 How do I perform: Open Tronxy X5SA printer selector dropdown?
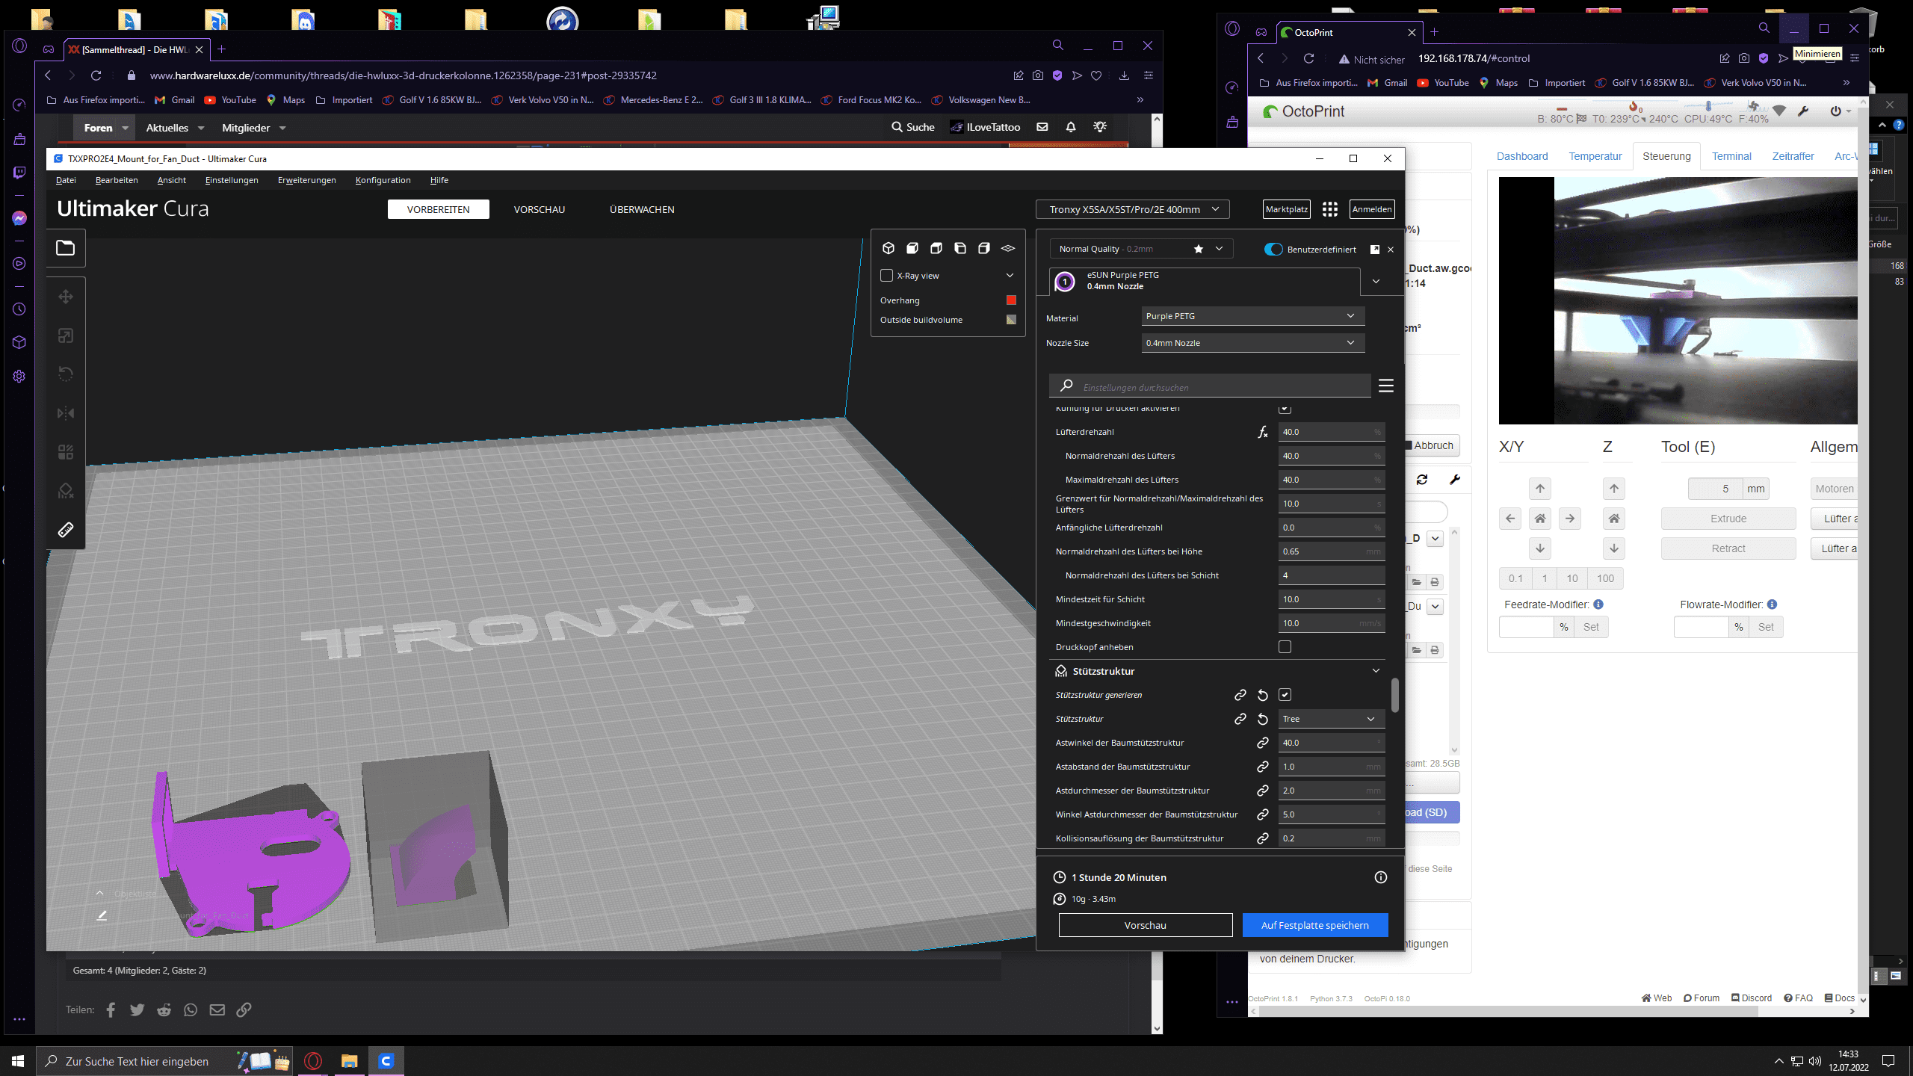(x=1132, y=209)
